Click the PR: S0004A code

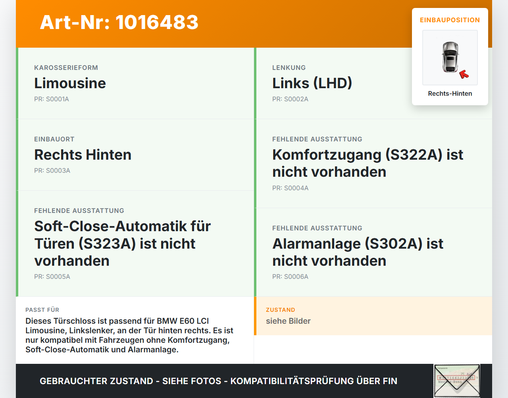290,188
